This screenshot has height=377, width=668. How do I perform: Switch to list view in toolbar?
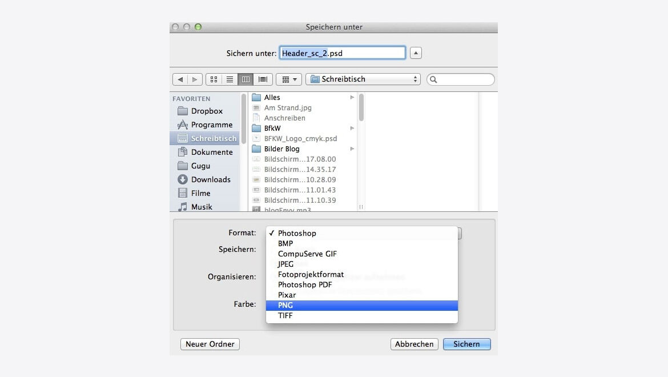230,79
